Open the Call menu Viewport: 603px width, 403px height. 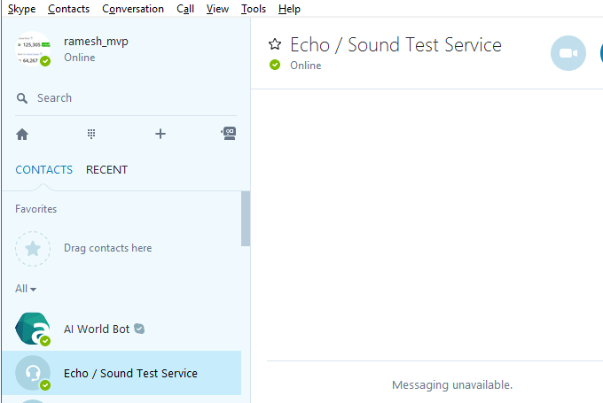(185, 9)
